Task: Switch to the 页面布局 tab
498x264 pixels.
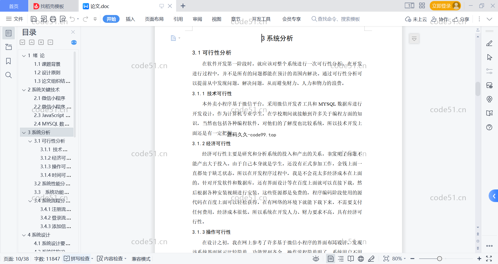Action: (154, 19)
